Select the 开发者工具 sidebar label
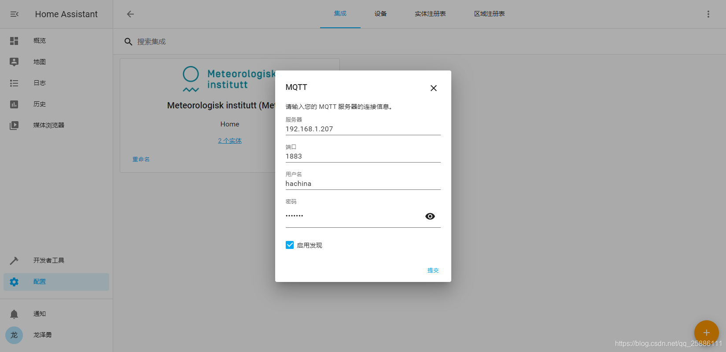This screenshot has height=352, width=726. [x=49, y=260]
